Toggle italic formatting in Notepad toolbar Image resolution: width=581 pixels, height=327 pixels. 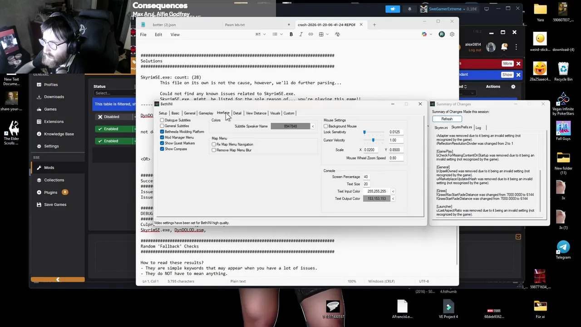300,35
